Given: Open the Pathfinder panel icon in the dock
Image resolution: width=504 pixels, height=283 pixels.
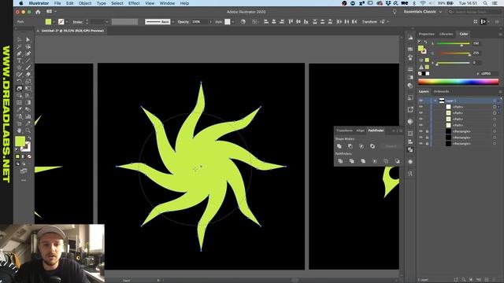Looking at the screenshot, I should [410, 150].
